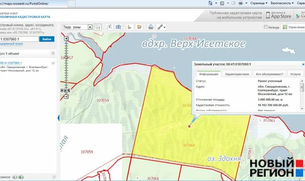Open the 66:41:0307060:1 result link
The width and height of the screenshot is (305, 181).
click(x=11, y=63)
